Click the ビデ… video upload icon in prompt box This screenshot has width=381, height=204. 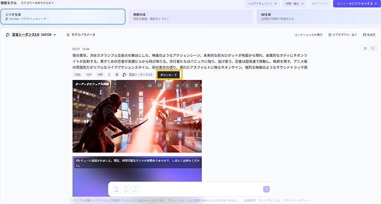126,189
